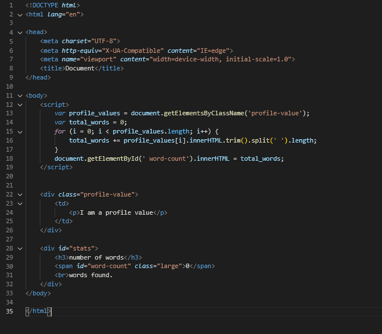
Task: Click line number 1 in the gutter
Action: point(11,5)
